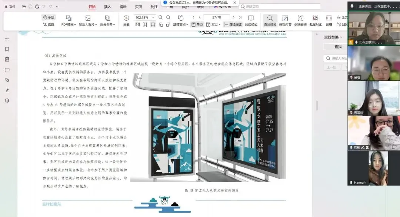
Task: Open the 双页 view dropdown
Action: [x=213, y=24]
